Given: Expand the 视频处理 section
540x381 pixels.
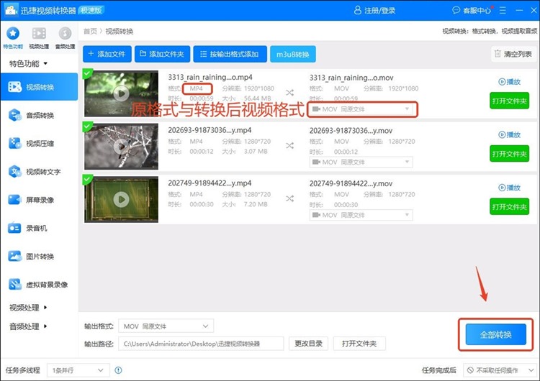Looking at the screenshot, I should (x=28, y=308).
